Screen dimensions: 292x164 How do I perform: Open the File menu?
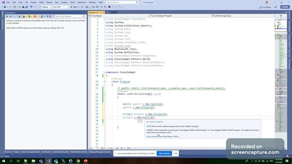point(8,2)
